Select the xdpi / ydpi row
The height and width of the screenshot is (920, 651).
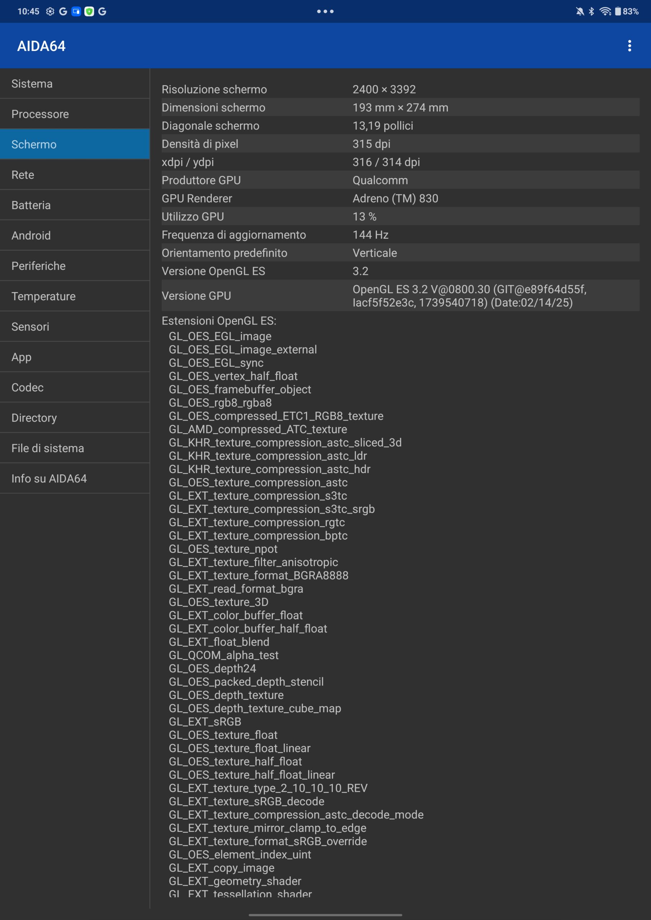(x=400, y=162)
